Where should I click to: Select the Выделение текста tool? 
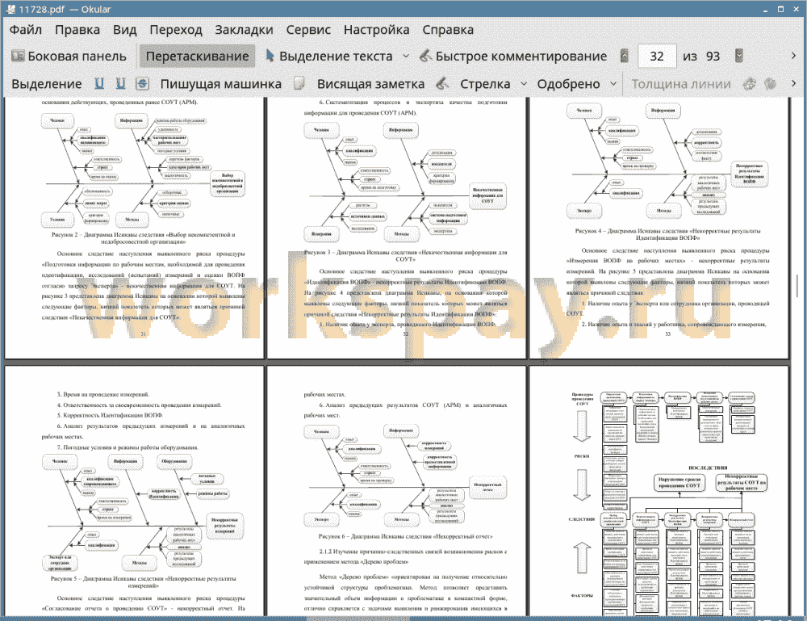click(329, 57)
